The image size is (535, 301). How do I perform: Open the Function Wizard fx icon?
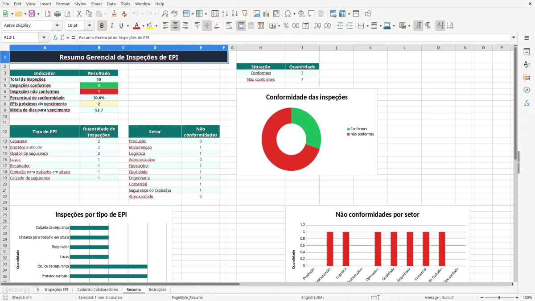pos(56,37)
